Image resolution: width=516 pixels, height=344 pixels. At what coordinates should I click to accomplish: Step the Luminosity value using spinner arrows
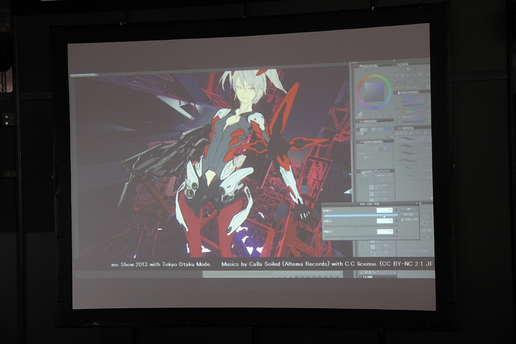(397, 231)
